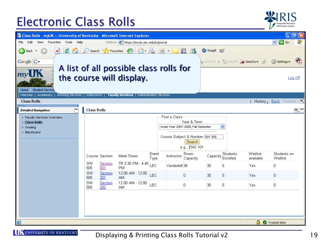Switch to the portal Home tab
This screenshot has width=321, height=241.
click(24, 90)
